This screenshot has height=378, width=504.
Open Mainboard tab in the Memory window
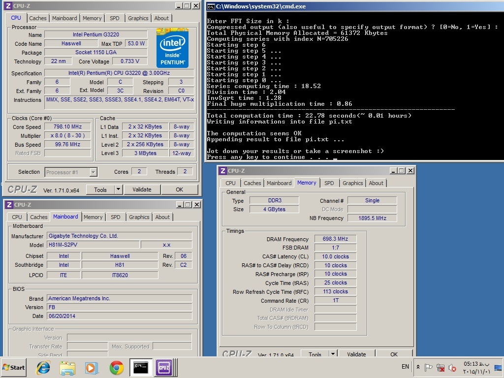coord(279,183)
